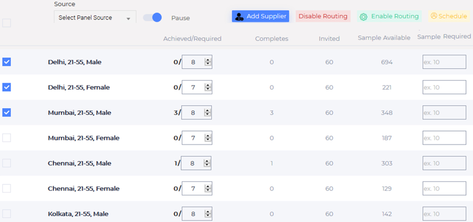Increase required count for Delhi Male row
The image size is (473, 222).
(x=208, y=59)
